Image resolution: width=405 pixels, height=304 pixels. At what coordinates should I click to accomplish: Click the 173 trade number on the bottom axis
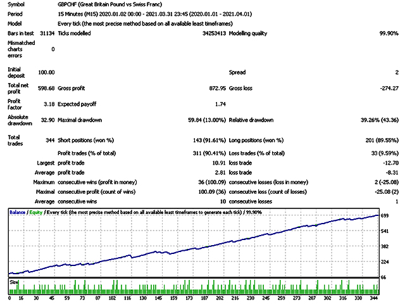[189, 298]
